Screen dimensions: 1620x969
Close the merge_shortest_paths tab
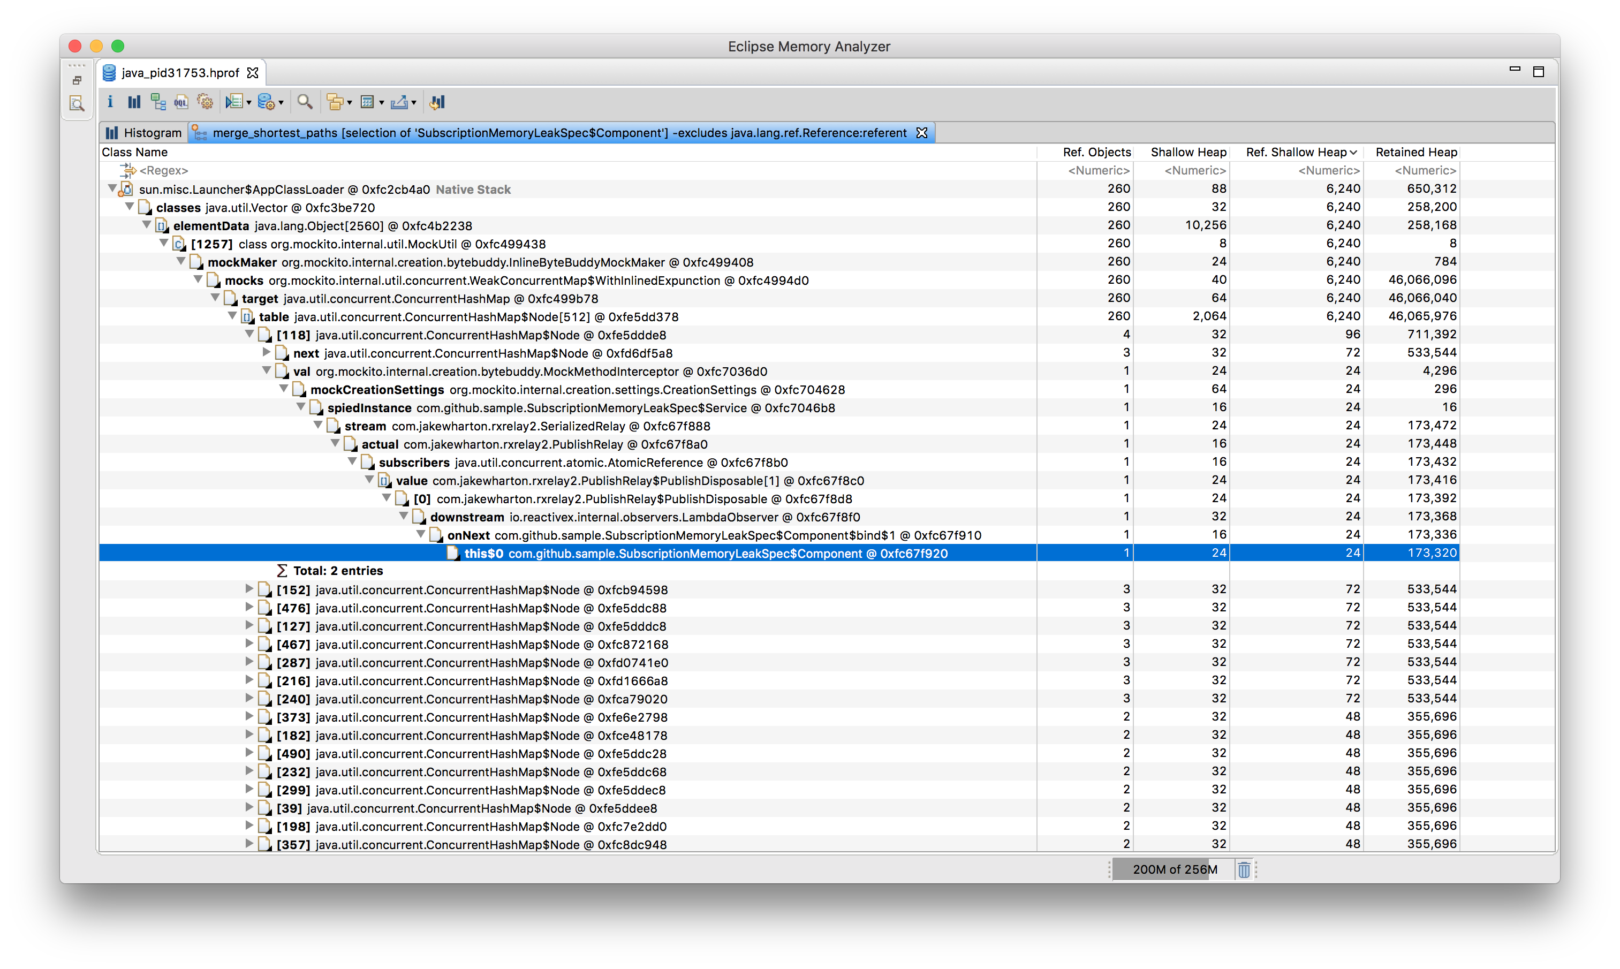pyautogui.click(x=922, y=133)
